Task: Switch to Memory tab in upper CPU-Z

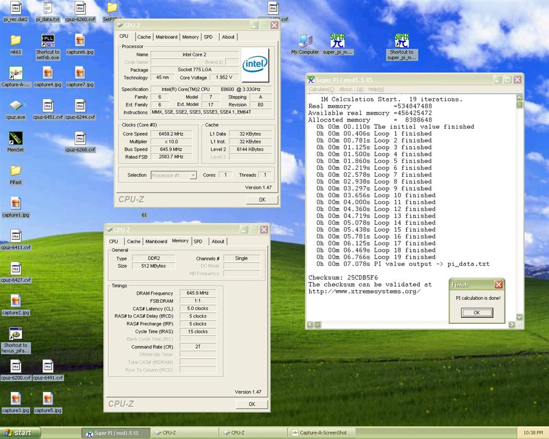Action: tap(190, 37)
